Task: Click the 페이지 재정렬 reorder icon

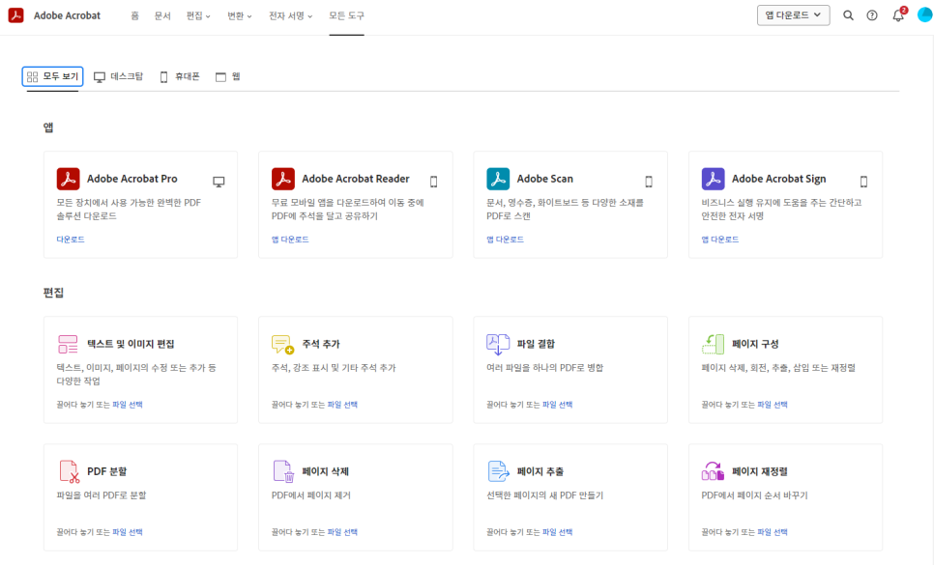Action: tap(713, 471)
